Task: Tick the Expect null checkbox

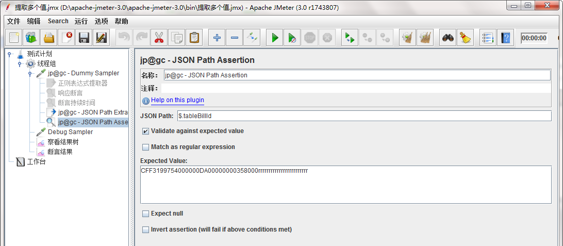Action: point(145,214)
